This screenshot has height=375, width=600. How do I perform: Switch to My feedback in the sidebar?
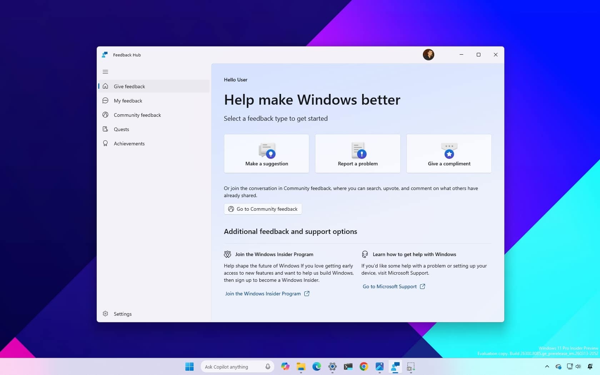tap(128, 101)
